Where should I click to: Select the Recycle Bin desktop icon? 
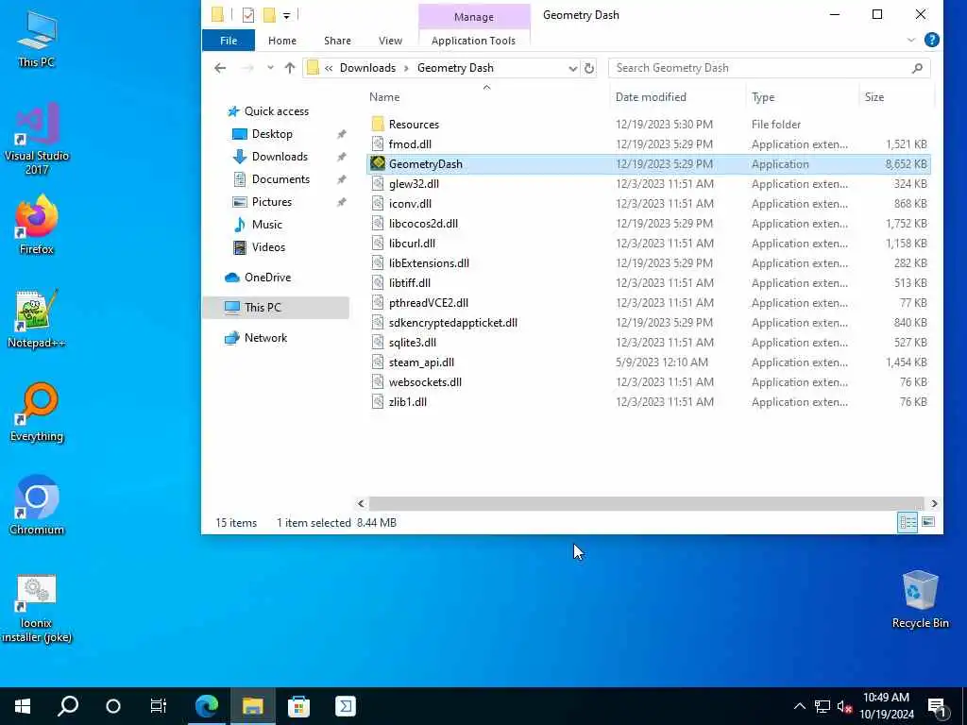(920, 599)
